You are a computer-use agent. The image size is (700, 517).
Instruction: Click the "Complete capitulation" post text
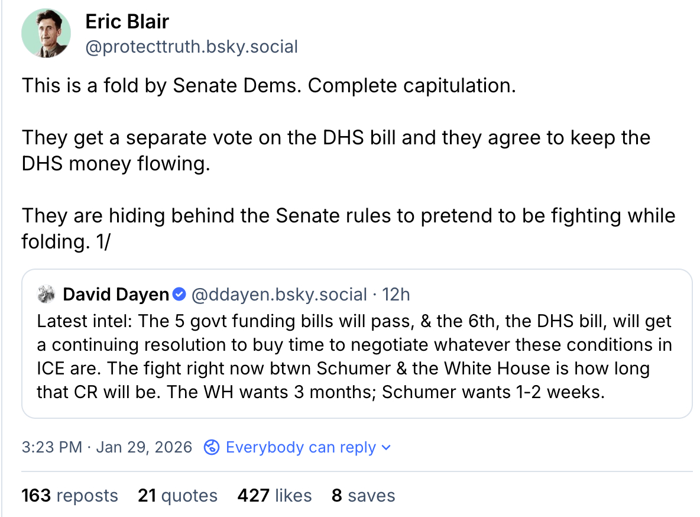point(269,86)
